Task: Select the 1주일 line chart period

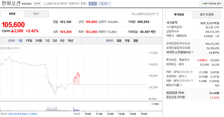Action: pyautogui.click(x=29, y=40)
